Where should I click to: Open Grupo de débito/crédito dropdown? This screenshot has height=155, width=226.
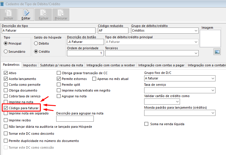pyautogui.click(x=196, y=30)
